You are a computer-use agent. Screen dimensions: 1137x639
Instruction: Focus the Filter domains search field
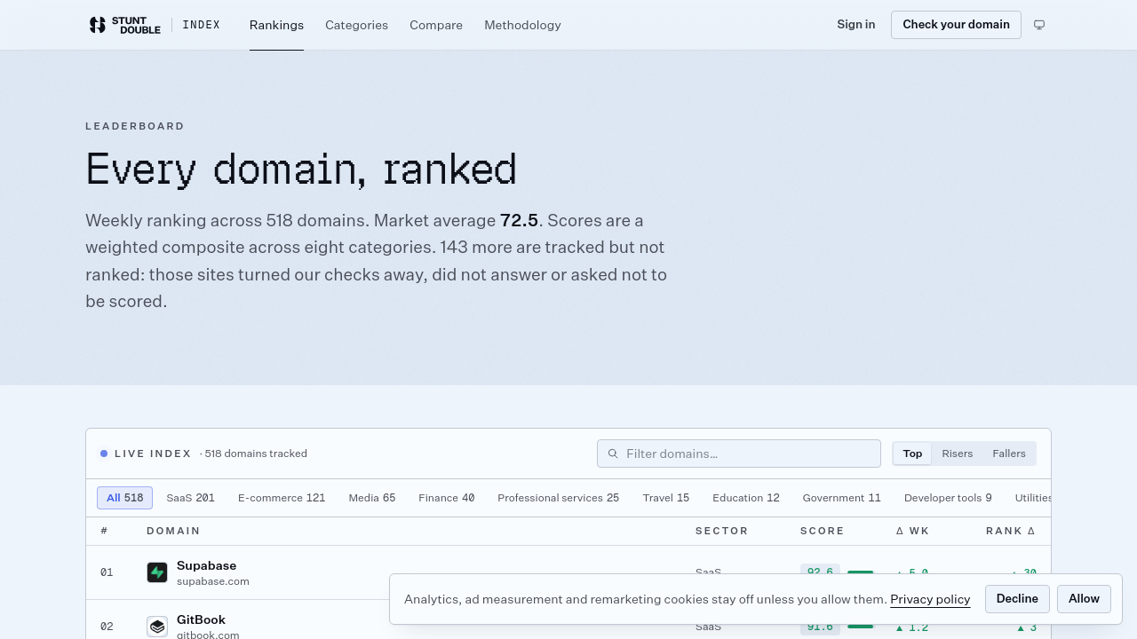(x=739, y=454)
